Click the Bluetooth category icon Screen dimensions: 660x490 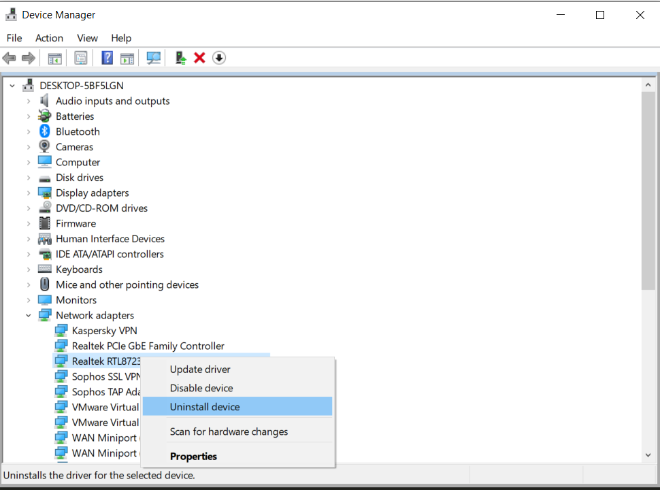44,131
